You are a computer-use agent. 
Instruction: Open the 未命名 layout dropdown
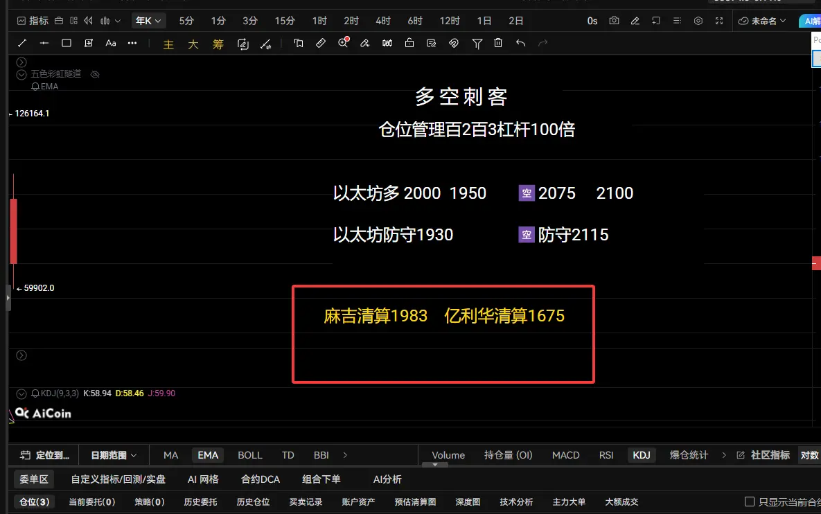tap(762, 21)
